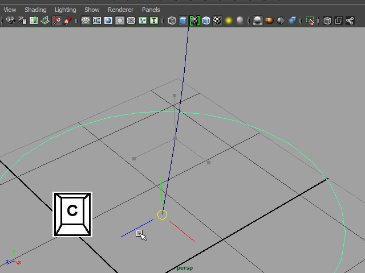
Task: Toggle Screen Space Ambient Occlusion icon
Action: click(258, 20)
